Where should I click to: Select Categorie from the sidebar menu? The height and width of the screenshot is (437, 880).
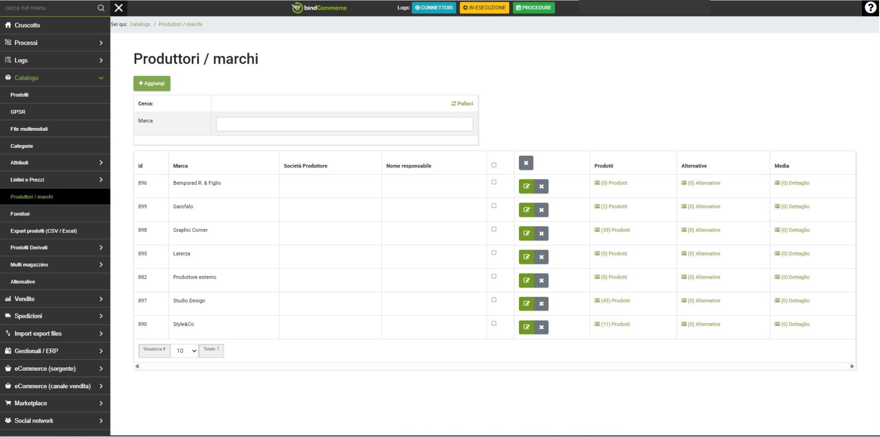pyautogui.click(x=22, y=146)
